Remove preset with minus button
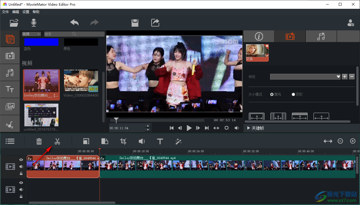Viewport: 360px width, 205px height. [352, 77]
